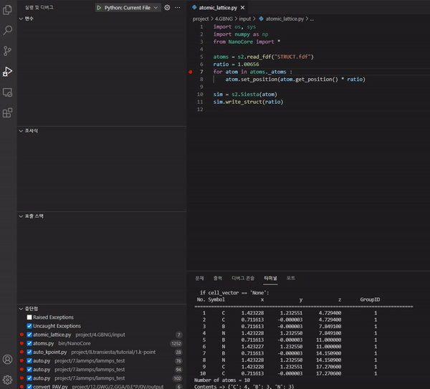This screenshot has width=430, height=389.
Task: Open the Search view icon
Action: click(x=8, y=31)
